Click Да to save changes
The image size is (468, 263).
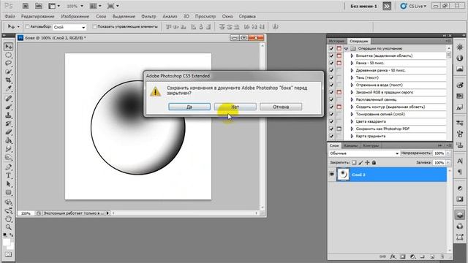pos(189,107)
